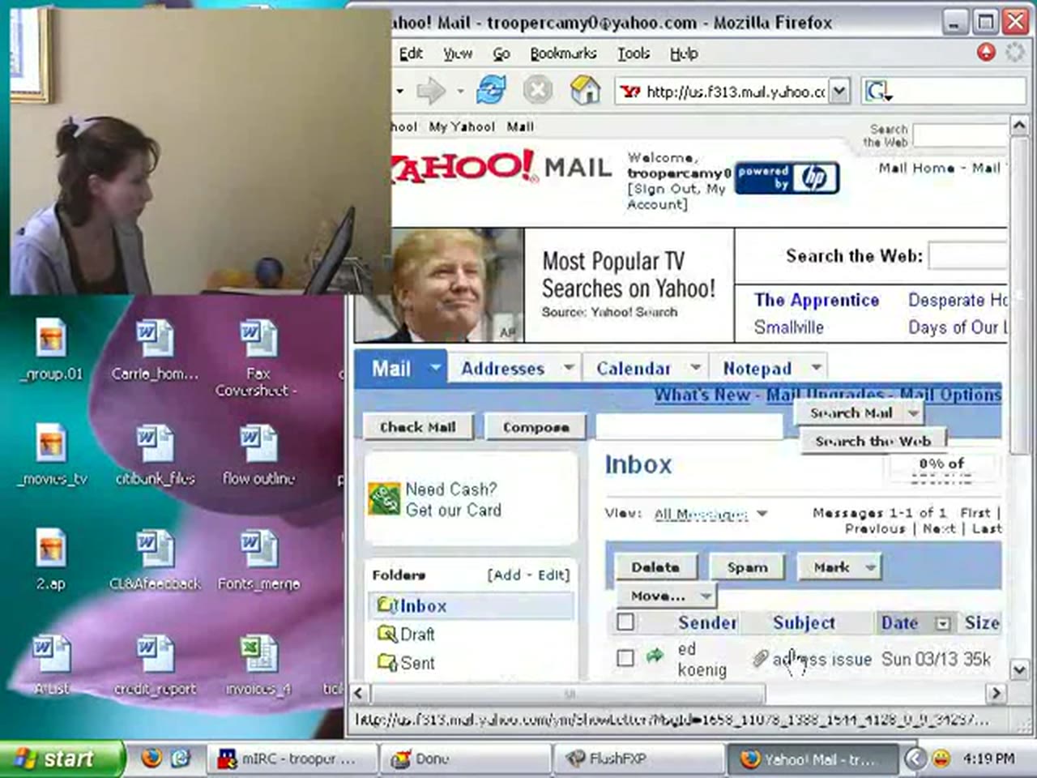Open the Go menu
The width and height of the screenshot is (1037, 778).
pyautogui.click(x=501, y=53)
